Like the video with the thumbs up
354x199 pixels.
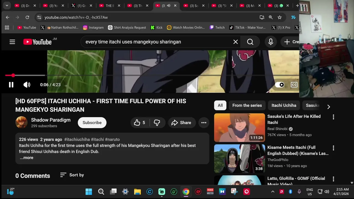(140, 123)
